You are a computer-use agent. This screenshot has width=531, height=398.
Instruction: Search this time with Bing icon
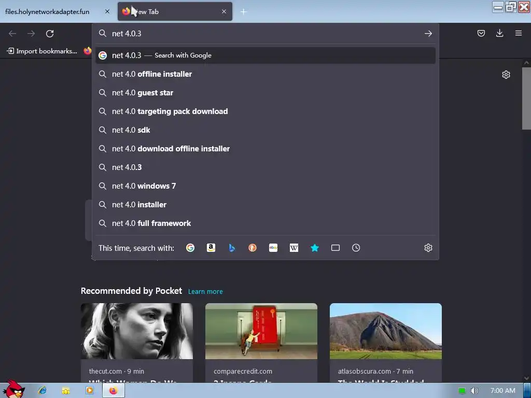coord(232,248)
